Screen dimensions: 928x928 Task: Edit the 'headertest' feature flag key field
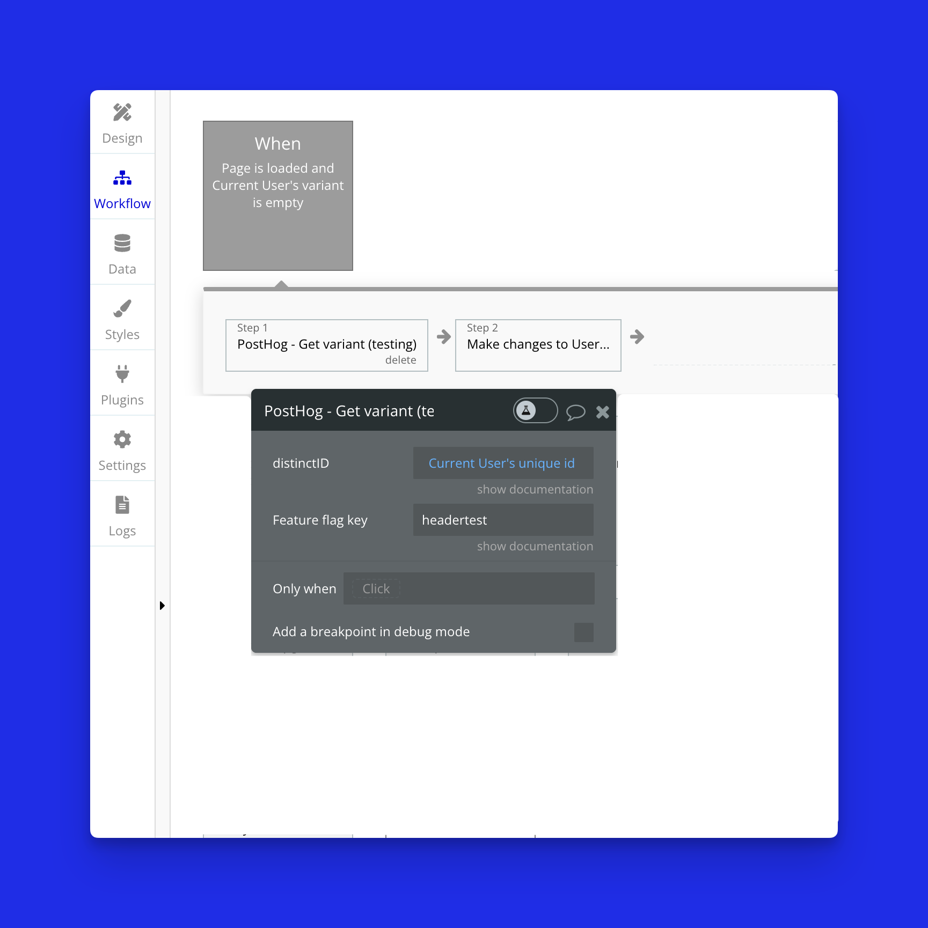502,520
